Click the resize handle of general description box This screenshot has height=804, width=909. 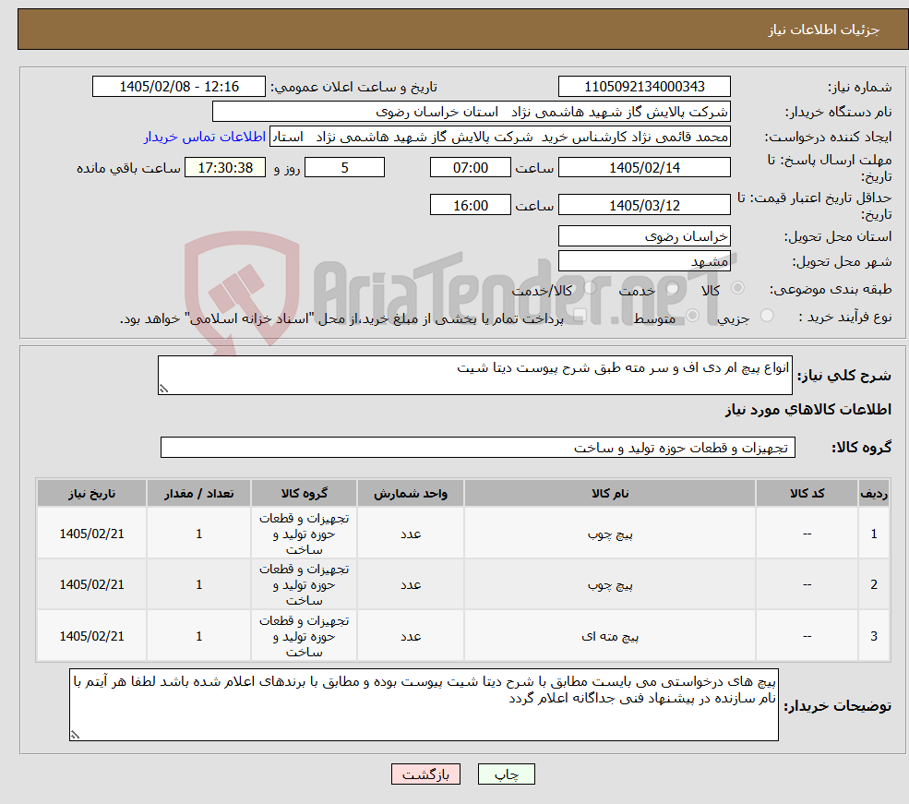(x=163, y=389)
